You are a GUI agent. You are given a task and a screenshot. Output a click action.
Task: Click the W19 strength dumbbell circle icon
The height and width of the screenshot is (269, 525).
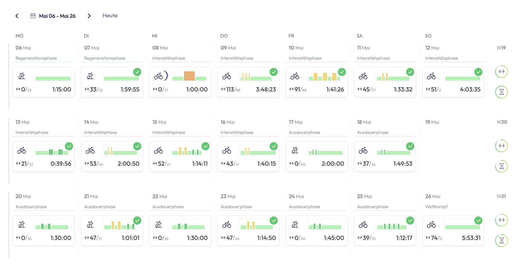coord(501,71)
